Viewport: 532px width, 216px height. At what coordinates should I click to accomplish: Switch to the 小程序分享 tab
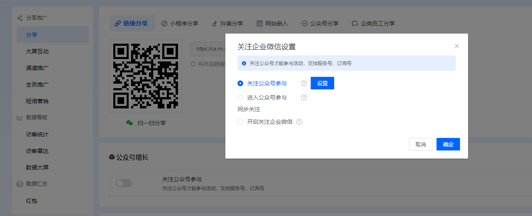[x=180, y=23]
